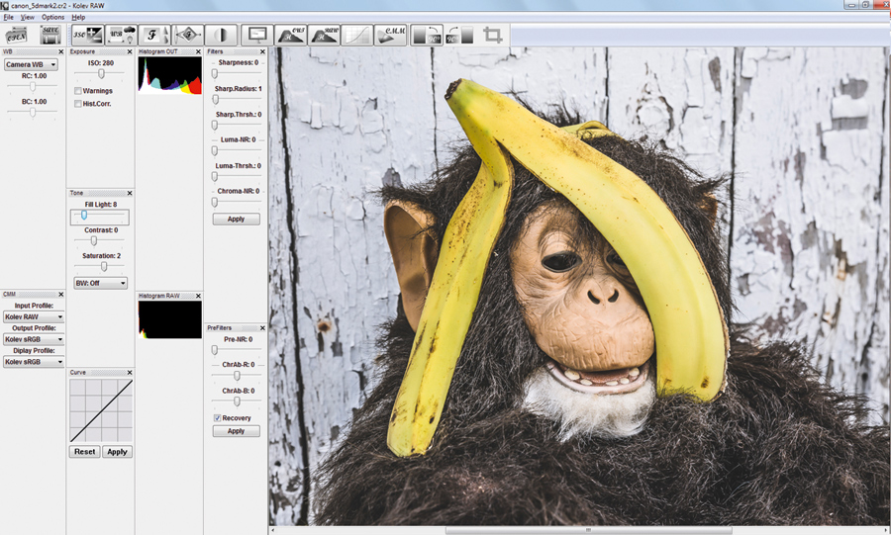Open the BW: Off dropdown

click(101, 283)
